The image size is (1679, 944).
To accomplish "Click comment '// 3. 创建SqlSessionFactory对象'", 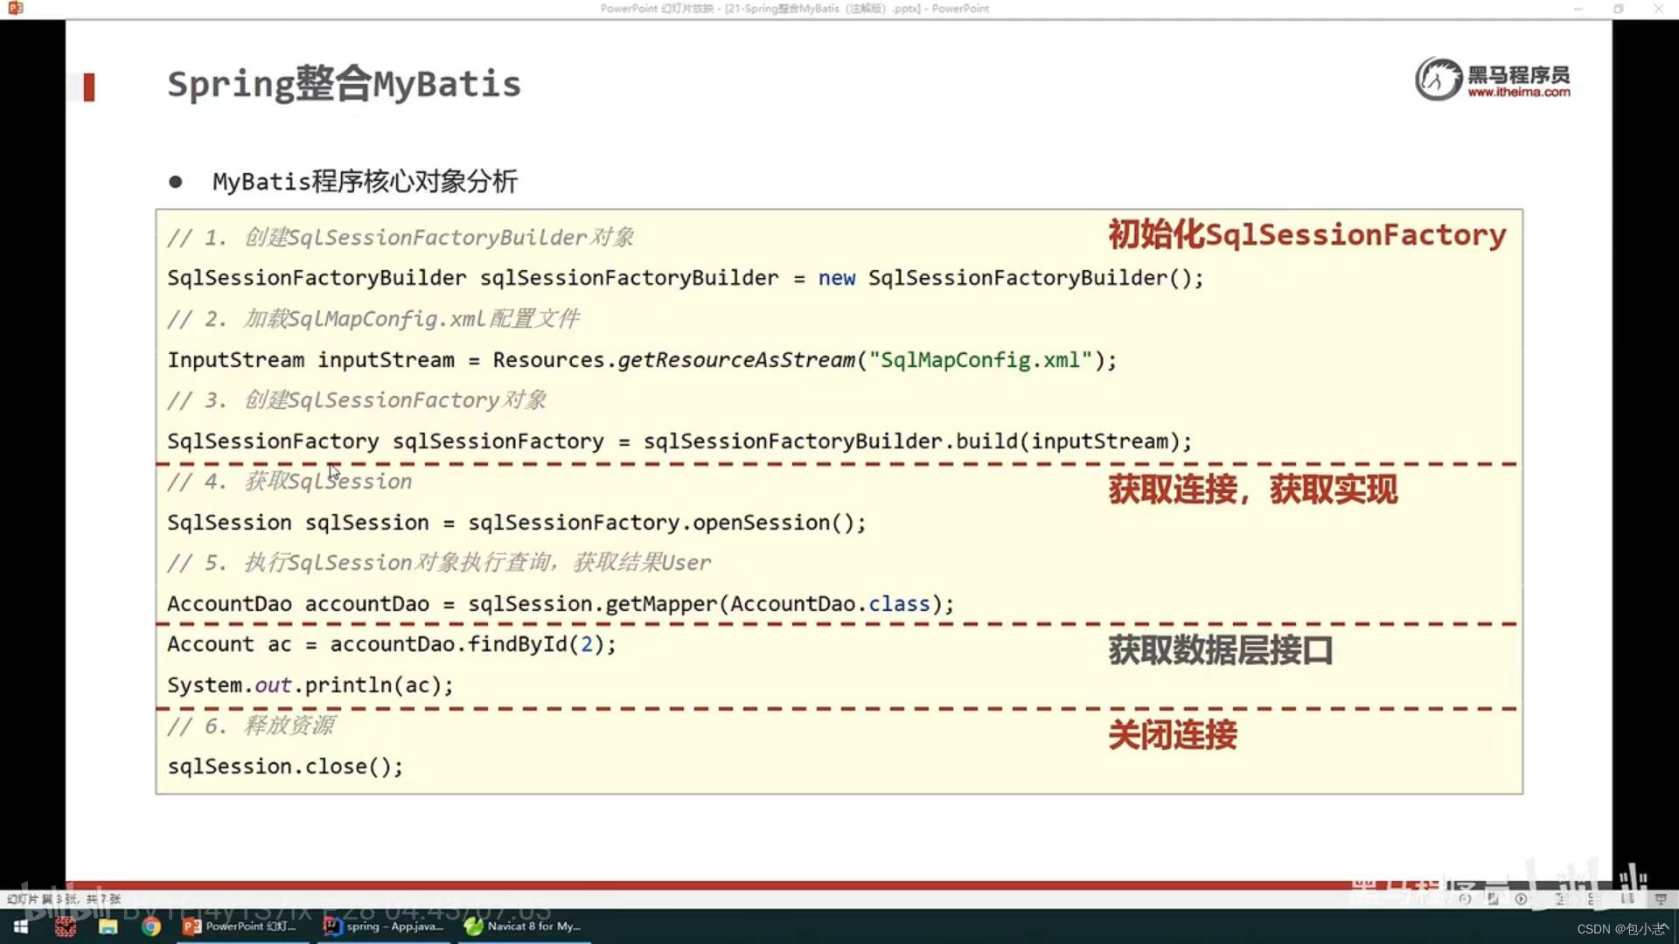I will (x=357, y=400).
